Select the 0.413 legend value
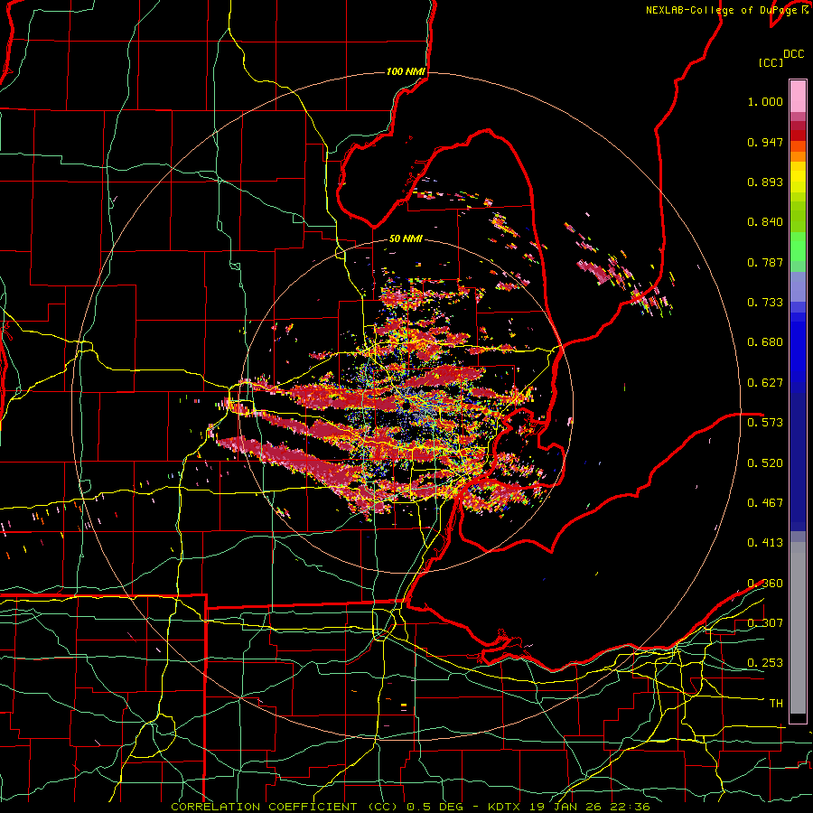 pyautogui.click(x=765, y=543)
